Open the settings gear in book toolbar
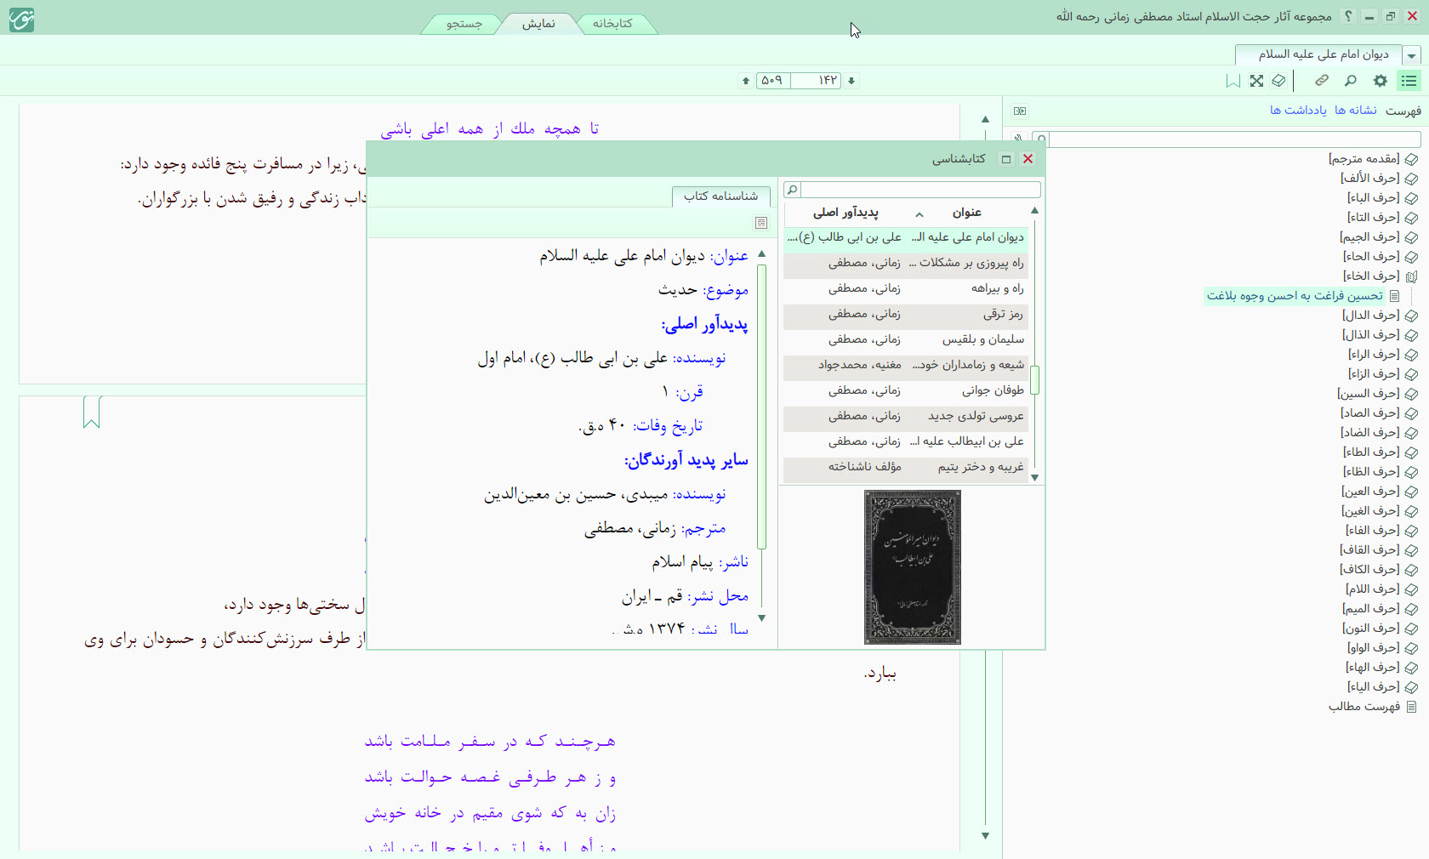 click(1380, 81)
